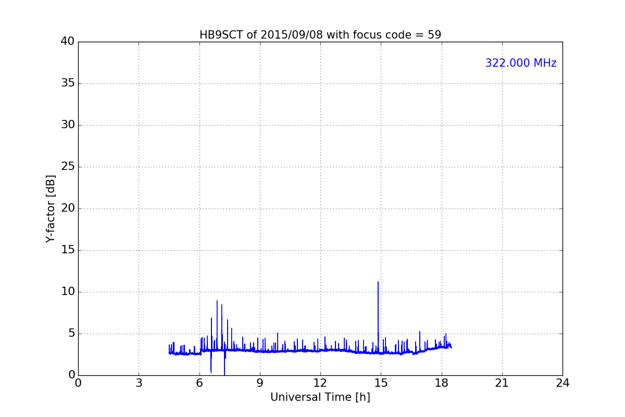Pick the '6' tick on Universal Time axis
The image size is (625, 417).
[x=199, y=383]
